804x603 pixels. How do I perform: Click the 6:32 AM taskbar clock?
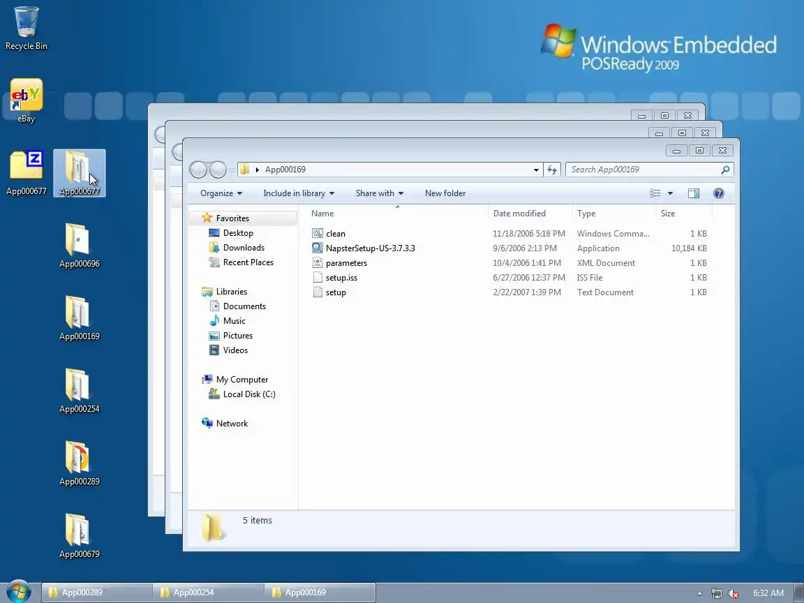768,593
